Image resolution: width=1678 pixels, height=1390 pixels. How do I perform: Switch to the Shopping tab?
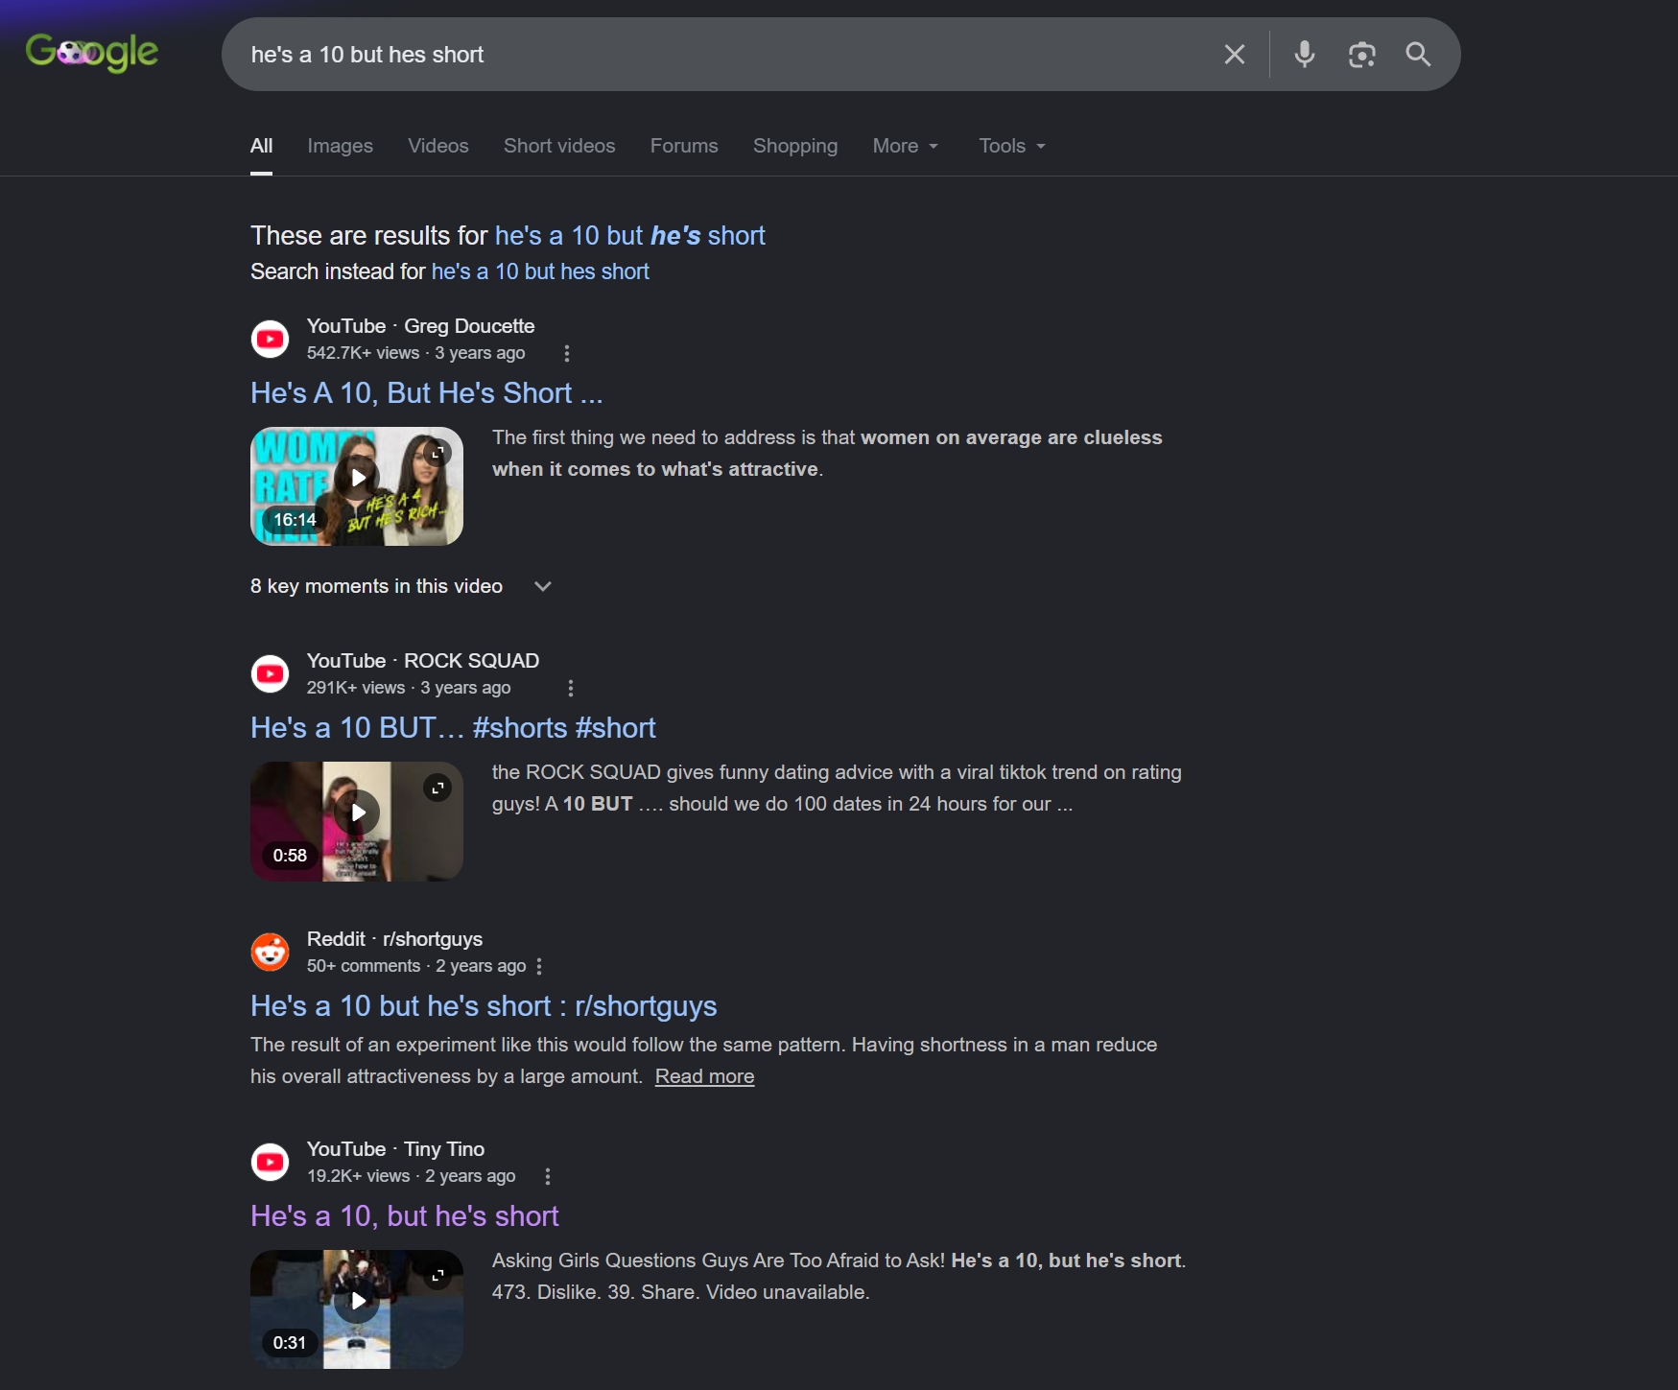pyautogui.click(x=795, y=146)
